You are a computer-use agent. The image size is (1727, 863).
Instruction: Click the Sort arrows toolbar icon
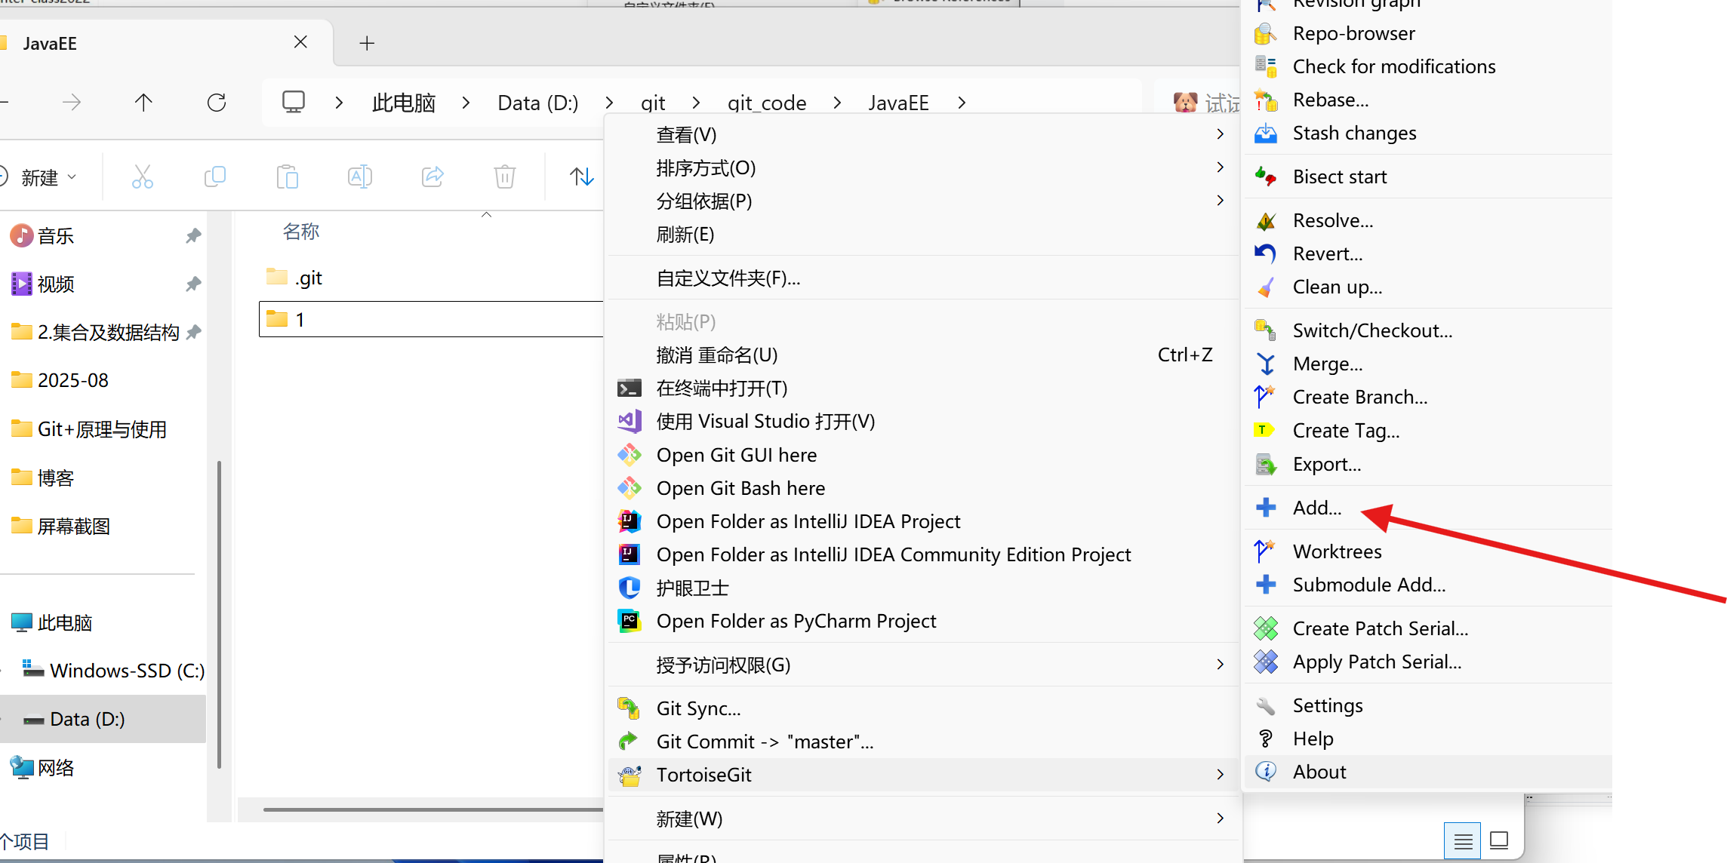pyautogui.click(x=581, y=177)
